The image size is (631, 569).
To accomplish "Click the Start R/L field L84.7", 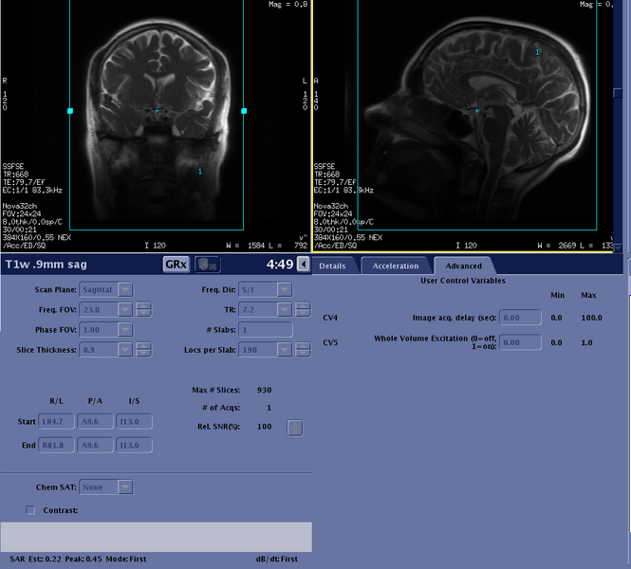I will pyautogui.click(x=56, y=421).
